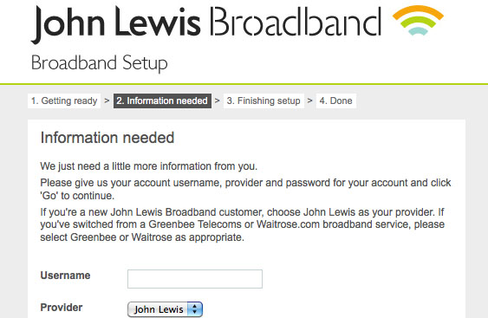
Task: Click the orange arc of the wifi logo
Action: (x=418, y=12)
